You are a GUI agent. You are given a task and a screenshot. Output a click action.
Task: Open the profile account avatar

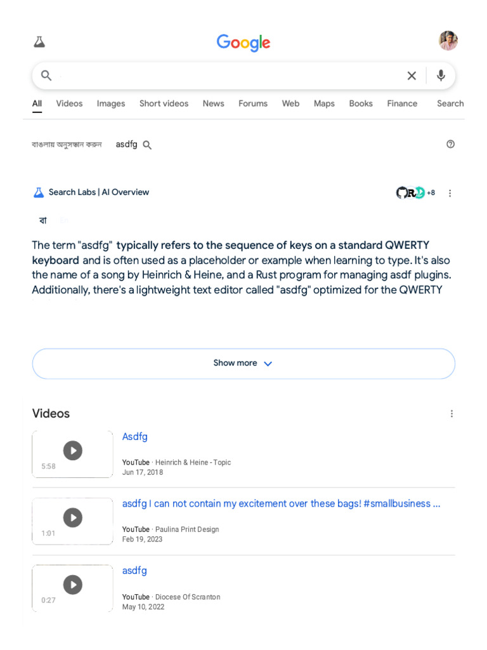448,41
